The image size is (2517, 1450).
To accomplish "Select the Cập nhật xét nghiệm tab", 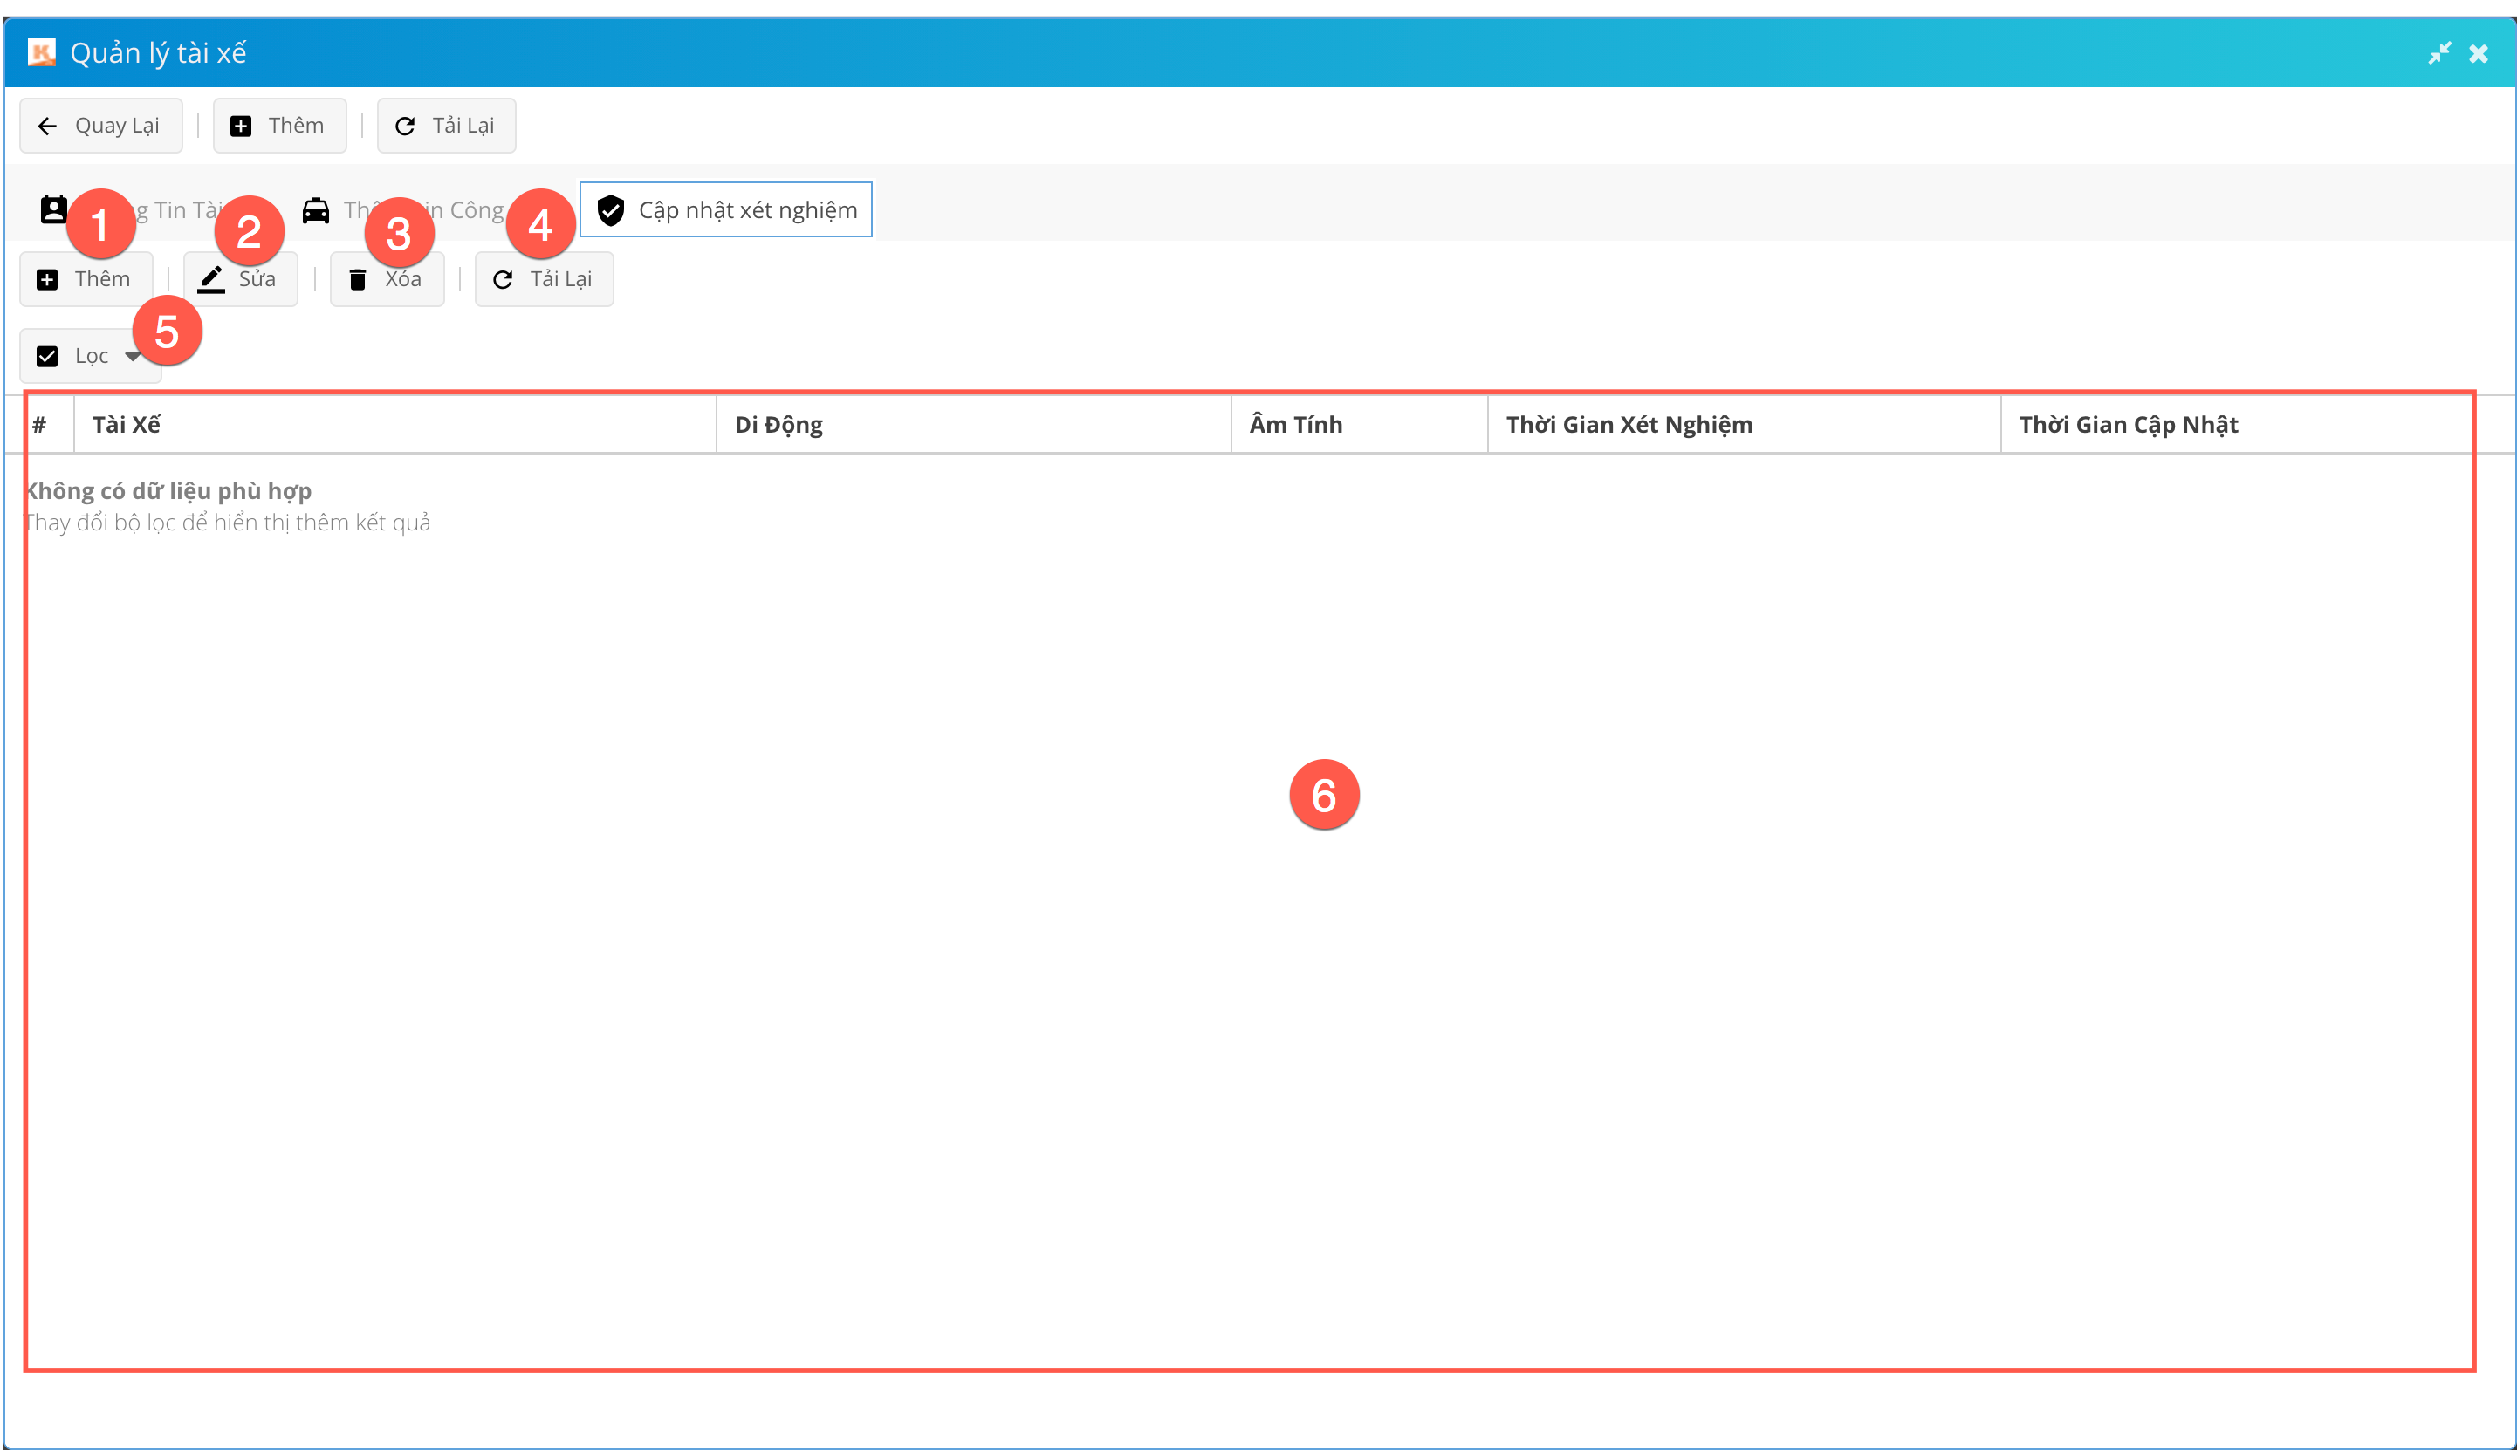I will (x=747, y=210).
